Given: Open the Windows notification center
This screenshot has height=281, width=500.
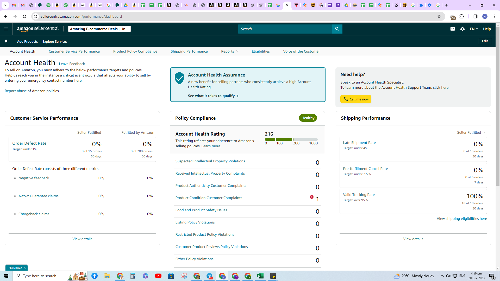Looking at the screenshot, I should [492, 276].
